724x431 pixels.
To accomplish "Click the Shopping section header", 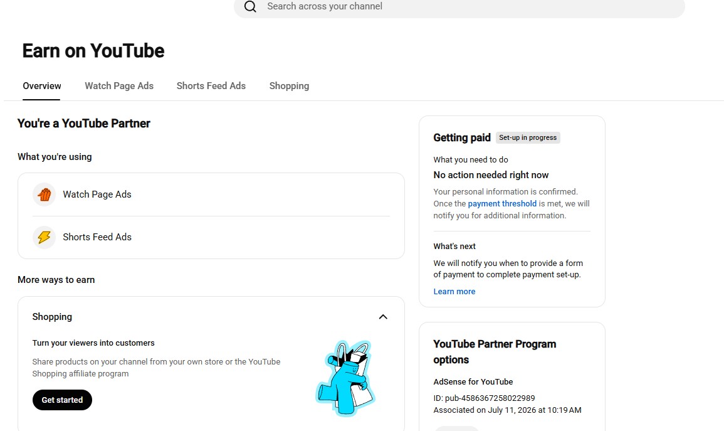I will coord(52,317).
